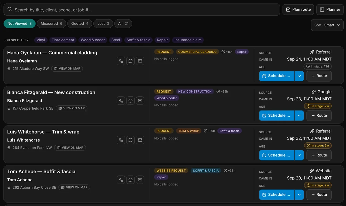This screenshot has width=346, height=206.
Task: Open the Sort: Smart dropdown
Action: pos(327,25)
